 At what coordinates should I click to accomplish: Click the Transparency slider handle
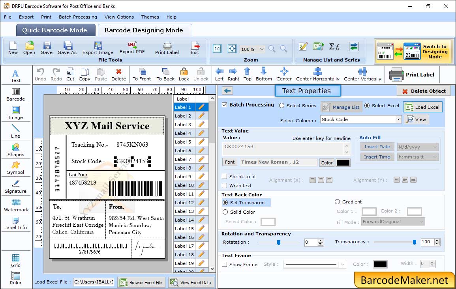415,242
